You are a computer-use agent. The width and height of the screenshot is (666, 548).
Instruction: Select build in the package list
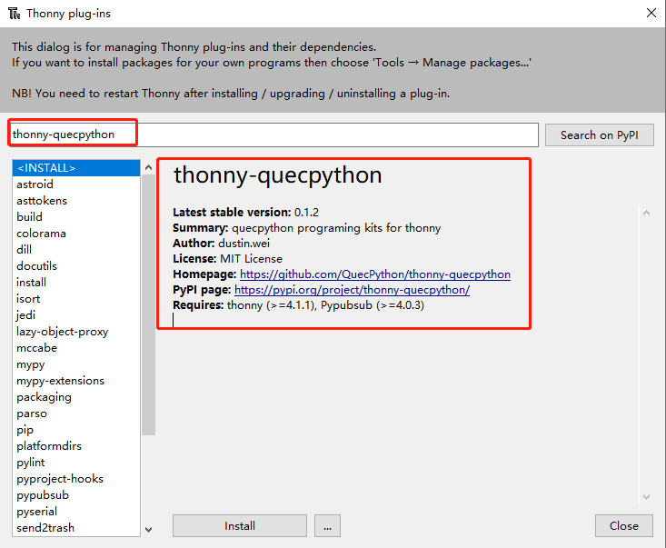point(76,217)
